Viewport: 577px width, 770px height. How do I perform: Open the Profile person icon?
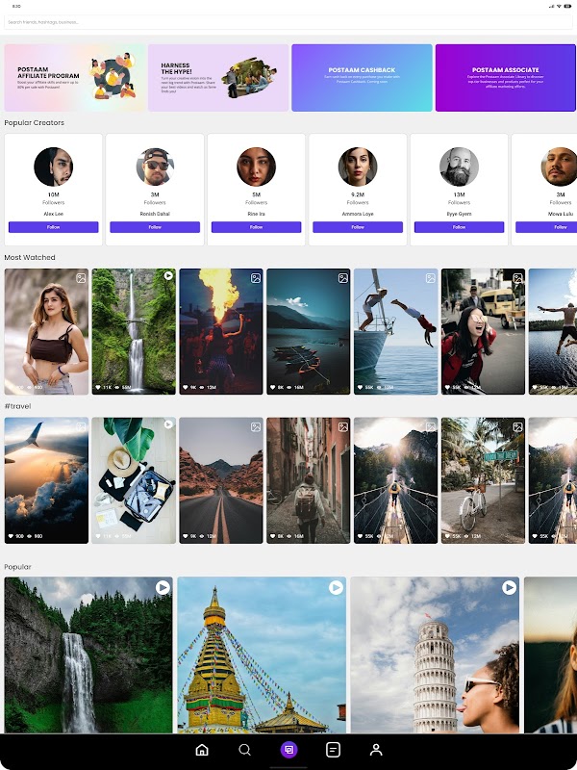point(376,750)
